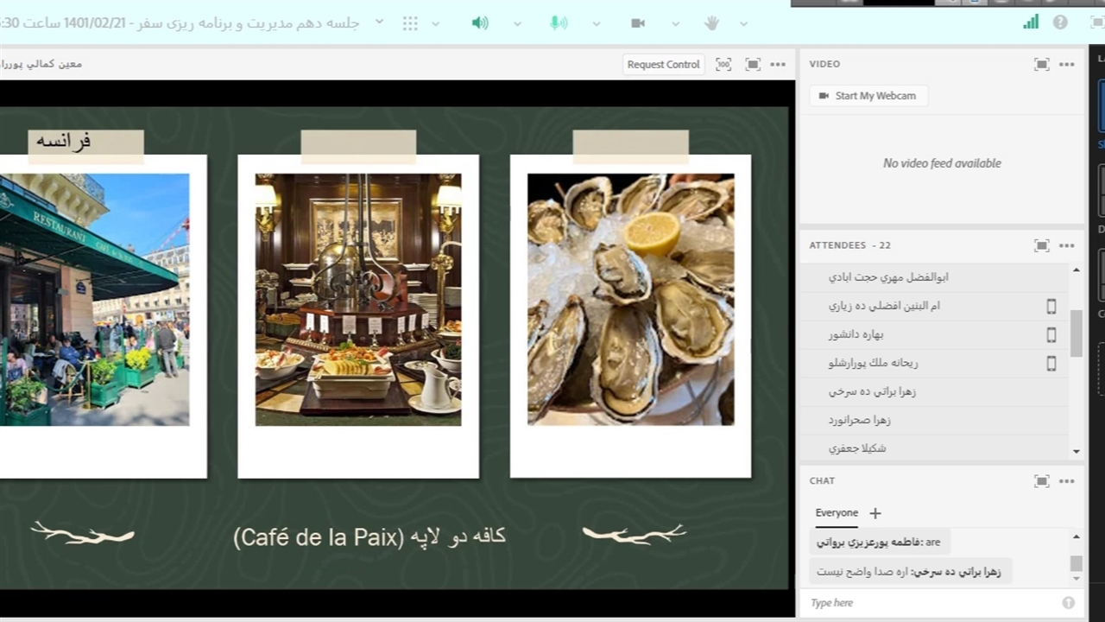Mute the speaker audio icon
The height and width of the screenshot is (622, 1105).
click(479, 23)
